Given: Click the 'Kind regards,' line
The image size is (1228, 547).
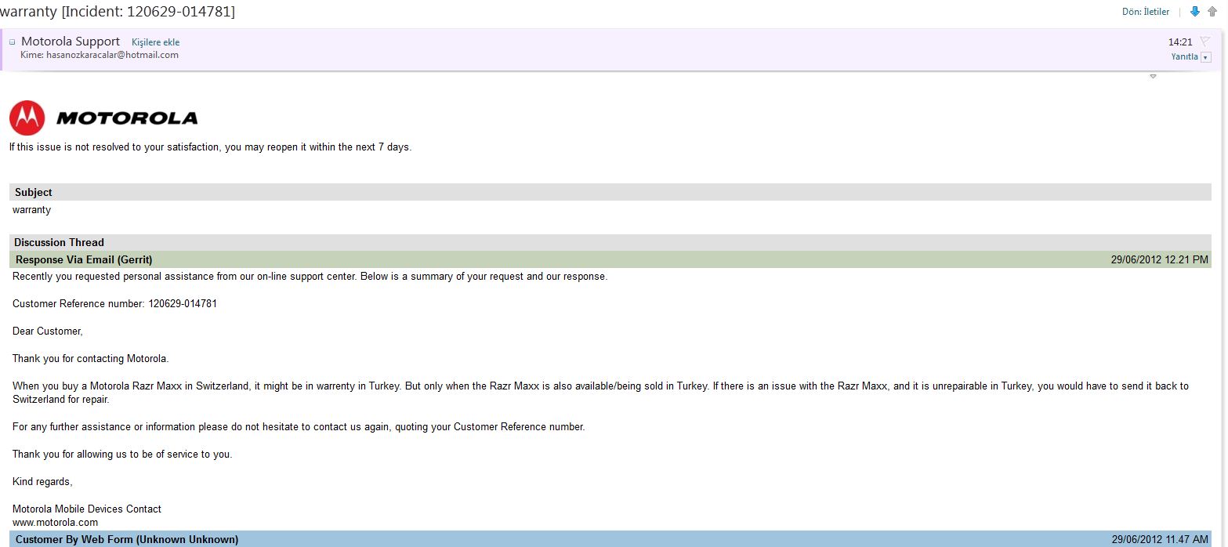Looking at the screenshot, I should coord(42,482).
